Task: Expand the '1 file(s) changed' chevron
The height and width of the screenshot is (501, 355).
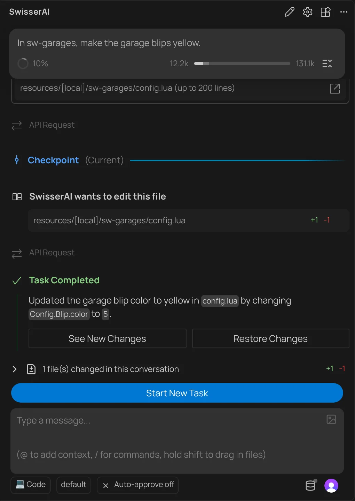Action: pos(14,369)
